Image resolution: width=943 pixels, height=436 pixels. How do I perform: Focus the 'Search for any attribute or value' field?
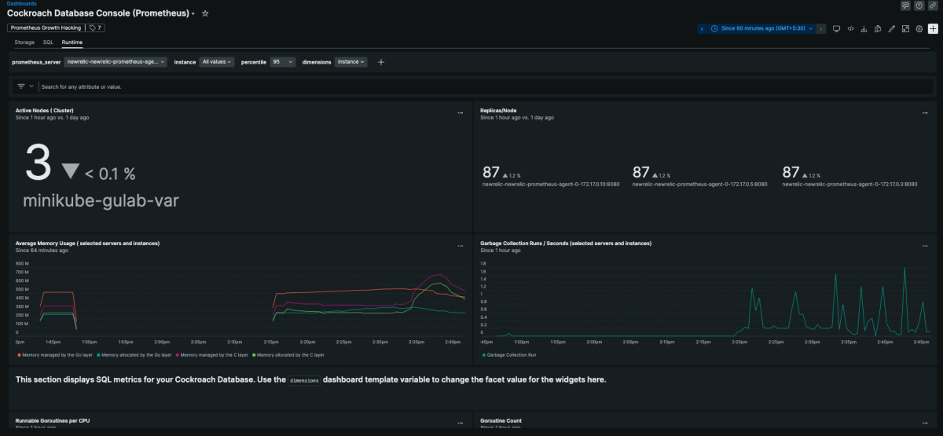pyautogui.click(x=487, y=86)
